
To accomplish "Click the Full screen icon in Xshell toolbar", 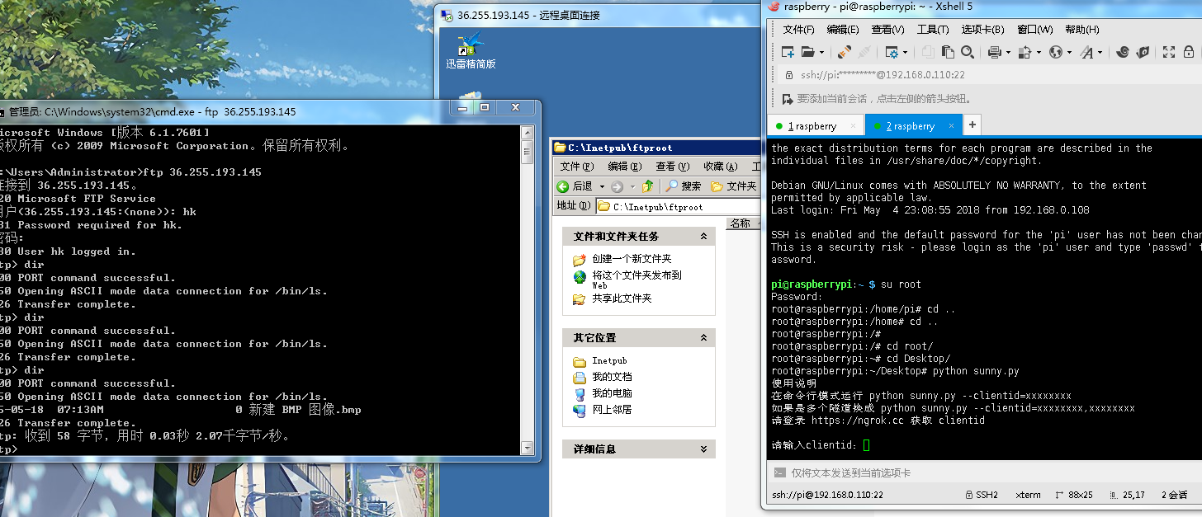I will click(x=1169, y=52).
